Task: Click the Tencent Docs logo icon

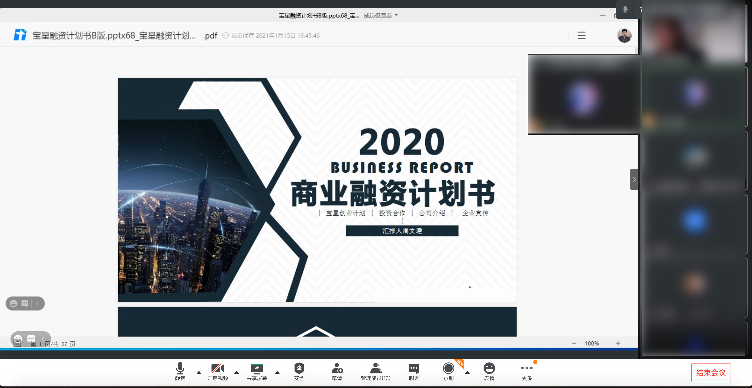Action: tap(20, 35)
